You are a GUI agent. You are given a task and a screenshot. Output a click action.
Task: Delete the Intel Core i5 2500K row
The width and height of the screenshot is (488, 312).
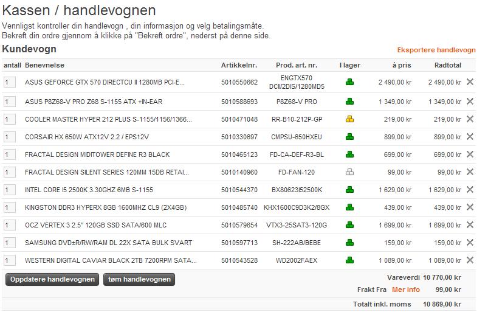[470, 190]
